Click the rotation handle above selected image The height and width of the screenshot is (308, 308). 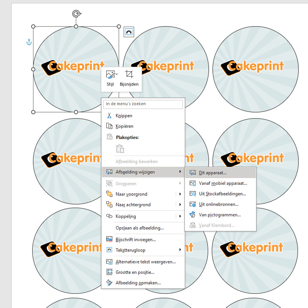tap(76, 14)
